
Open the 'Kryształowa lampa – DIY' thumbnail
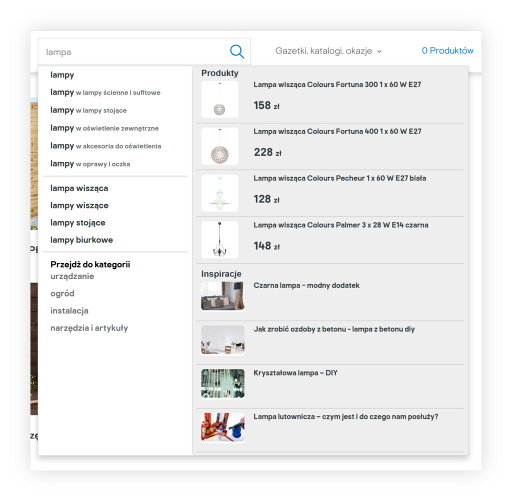tap(222, 384)
